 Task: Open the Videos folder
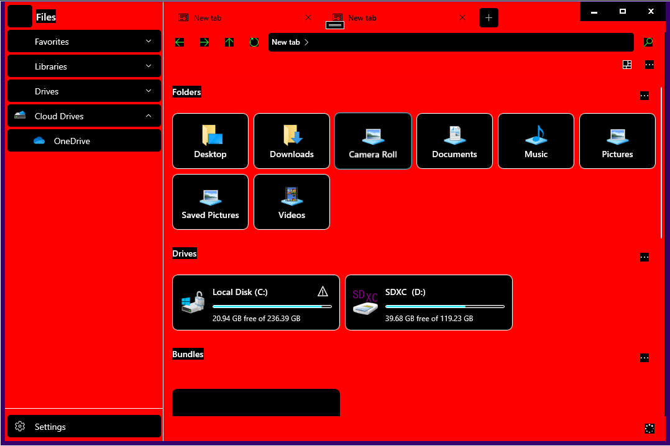(x=292, y=202)
